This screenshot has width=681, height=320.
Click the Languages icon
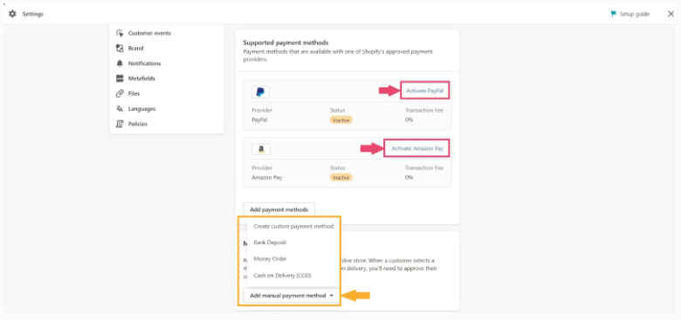coord(120,109)
